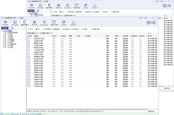174x115 pixels.
Task: Open 账户首页 home icon in front window
Action: tap(6, 23)
